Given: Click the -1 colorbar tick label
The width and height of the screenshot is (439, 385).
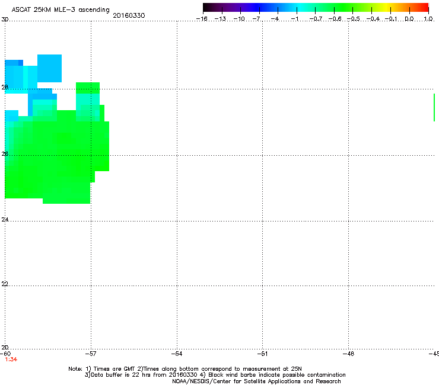Looking at the screenshot, I should pyautogui.click(x=294, y=19).
